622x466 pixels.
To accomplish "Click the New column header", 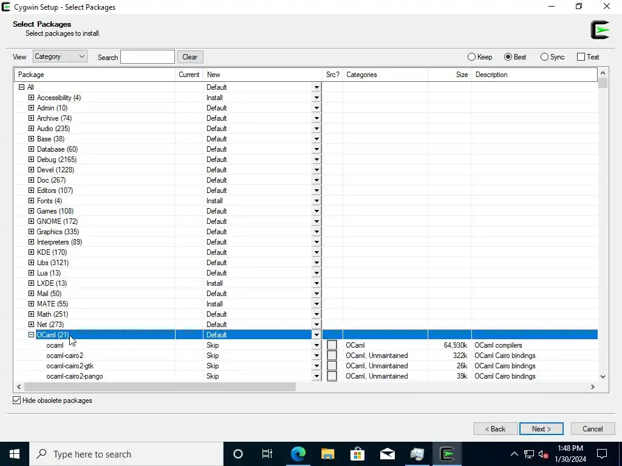I will click(x=262, y=75).
